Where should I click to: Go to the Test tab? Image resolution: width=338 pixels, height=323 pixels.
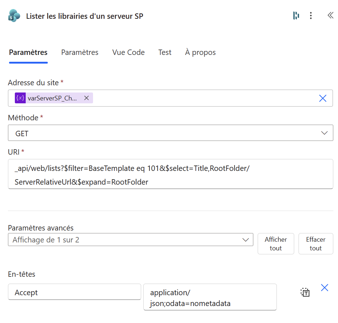(165, 52)
